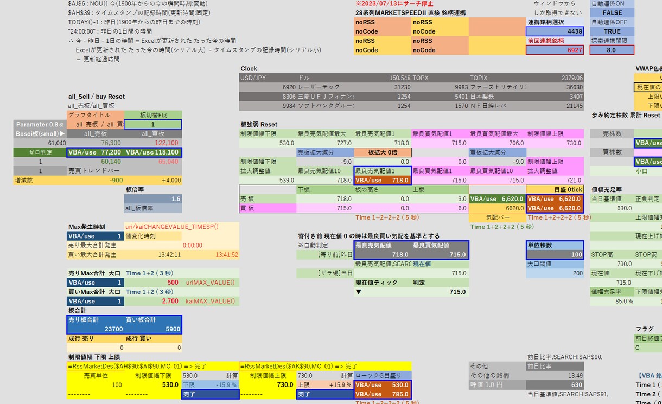Select the orange グラフタイトル cell
662x404 pixels.
[x=96, y=115]
